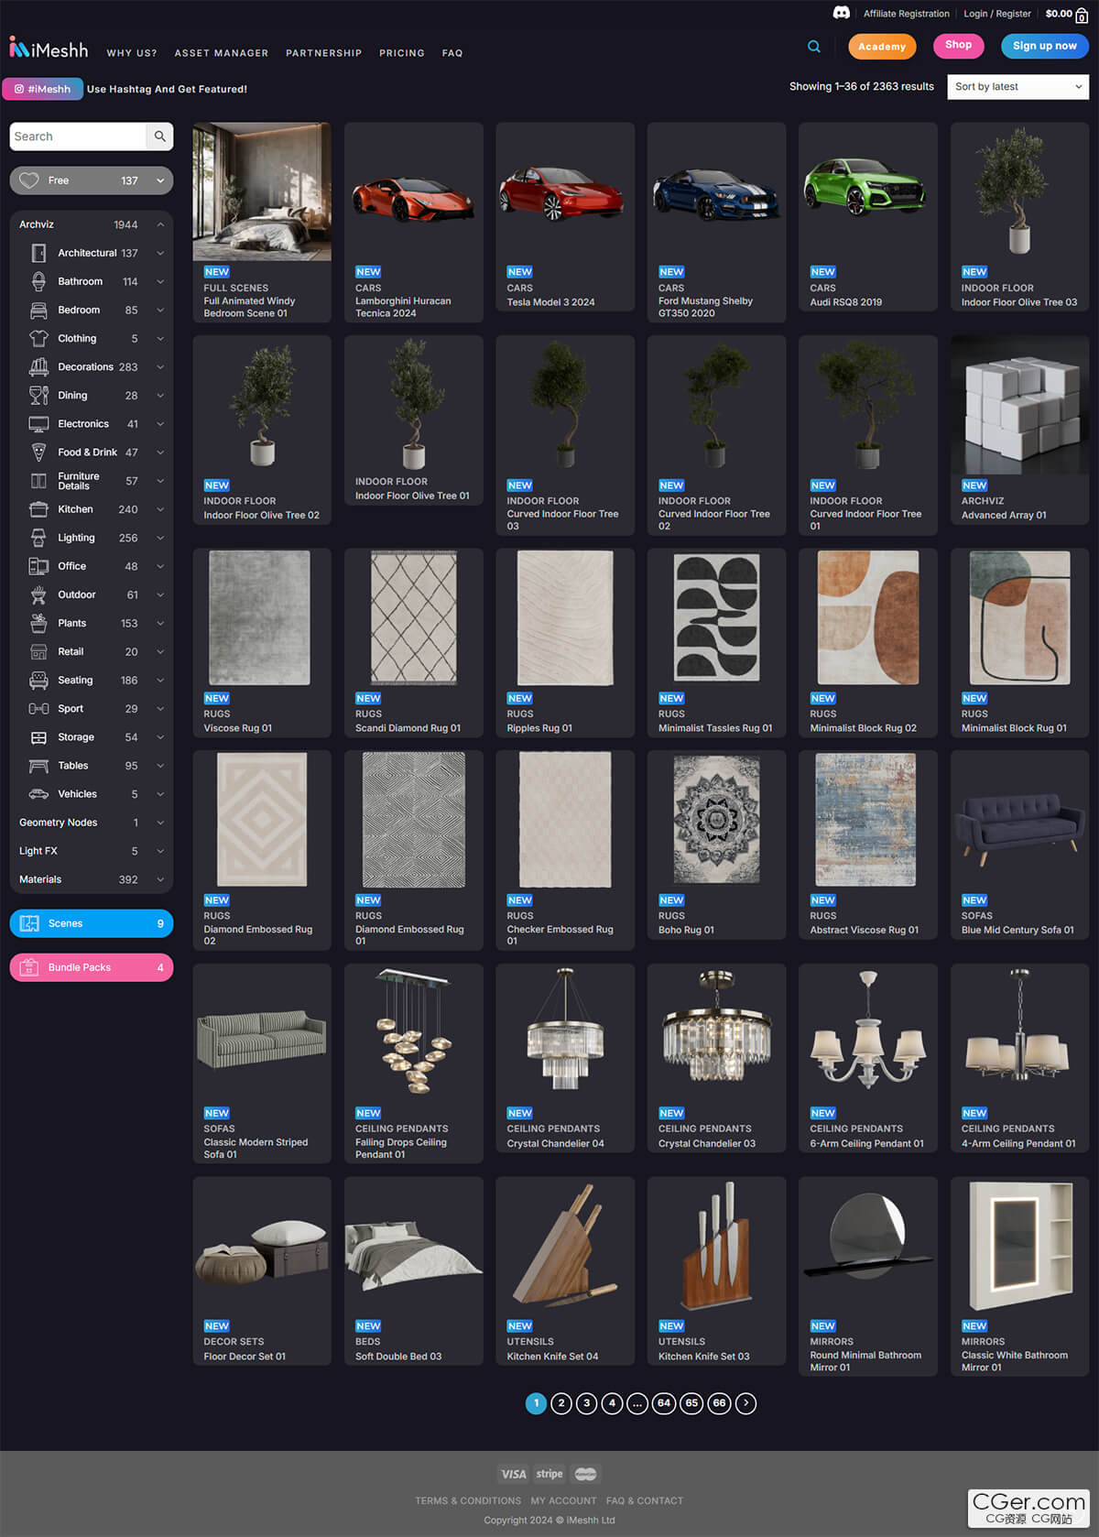Click the Clothing t-shirt icon
This screenshot has height=1537, width=1099.
[x=38, y=338]
